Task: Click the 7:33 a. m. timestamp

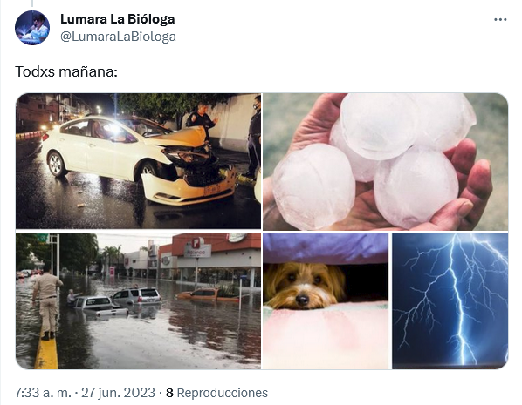Action: [43, 393]
